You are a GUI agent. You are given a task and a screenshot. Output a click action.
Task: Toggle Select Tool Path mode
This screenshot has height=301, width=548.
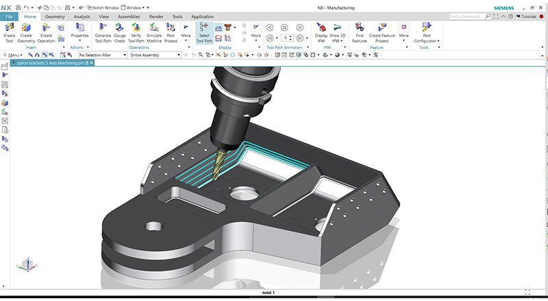[x=204, y=33]
